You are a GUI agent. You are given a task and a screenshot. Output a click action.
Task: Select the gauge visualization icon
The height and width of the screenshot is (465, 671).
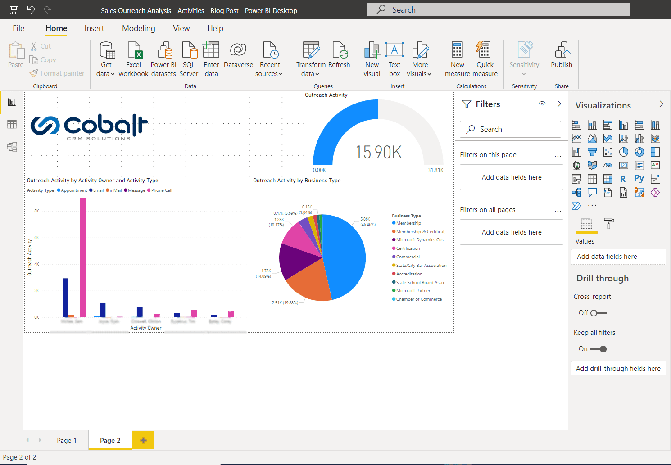click(608, 165)
